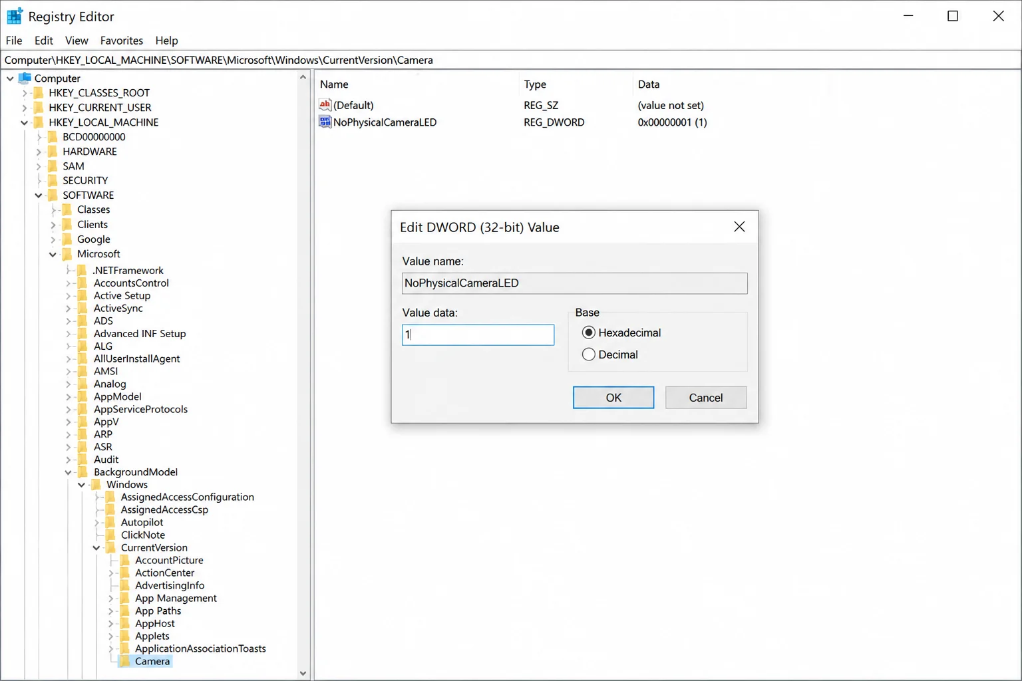Viewport: 1022px width, 681px height.
Task: Select the AssignedAccessConfiguration key
Action: tap(187, 497)
